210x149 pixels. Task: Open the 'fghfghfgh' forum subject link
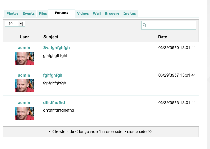click(x=53, y=75)
